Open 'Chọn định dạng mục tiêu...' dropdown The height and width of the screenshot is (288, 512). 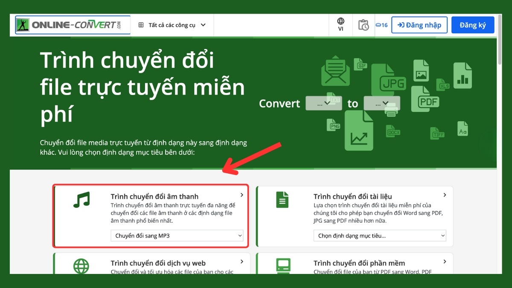(380, 236)
